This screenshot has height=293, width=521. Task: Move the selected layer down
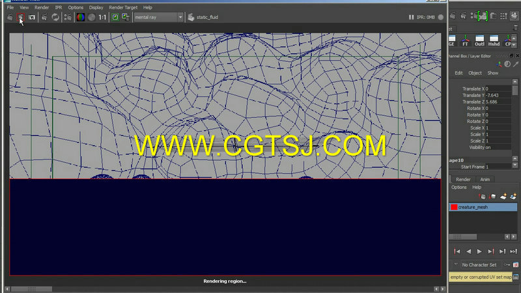[x=493, y=197]
